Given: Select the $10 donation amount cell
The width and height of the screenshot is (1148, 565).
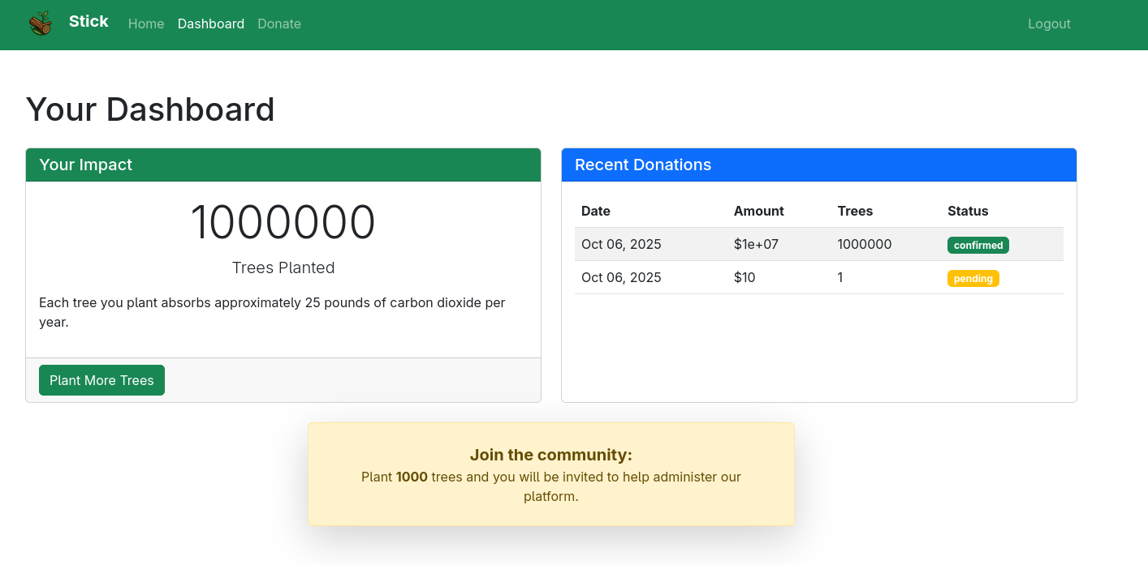Looking at the screenshot, I should pos(744,277).
